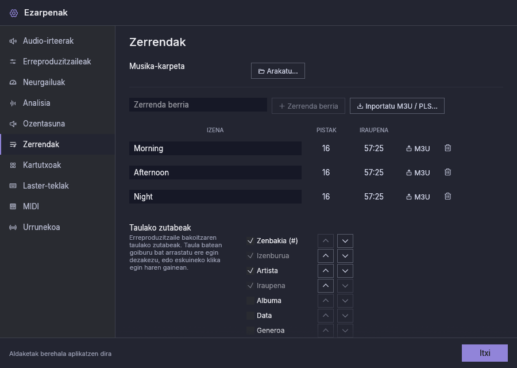Enable the Data column checkbox
Viewport: 517px width, 368px height.
(x=250, y=316)
